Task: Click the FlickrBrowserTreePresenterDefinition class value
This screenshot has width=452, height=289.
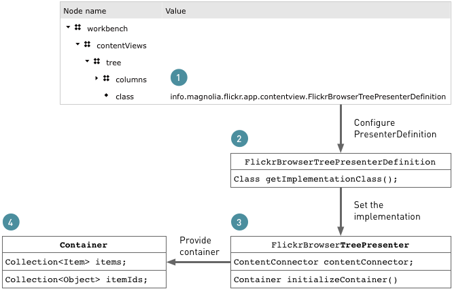Action: coord(307,97)
